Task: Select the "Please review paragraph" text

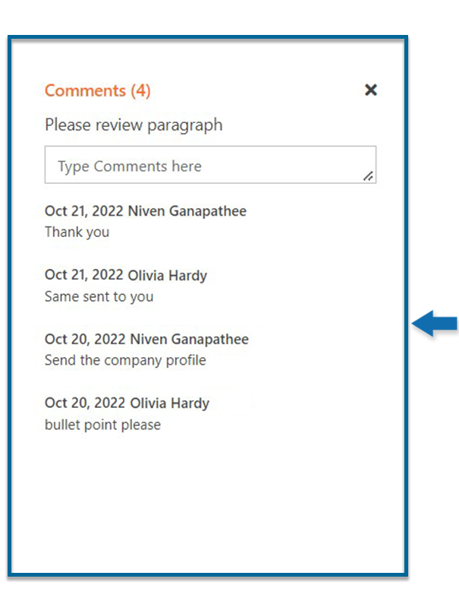Action: coord(134,125)
